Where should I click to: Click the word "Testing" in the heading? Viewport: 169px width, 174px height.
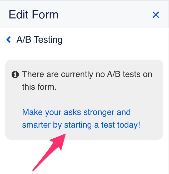pyautogui.click(x=48, y=40)
